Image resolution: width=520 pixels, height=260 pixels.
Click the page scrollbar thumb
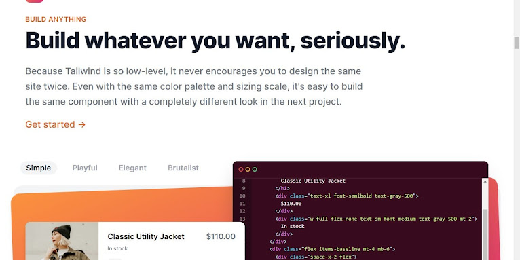click(517, 43)
